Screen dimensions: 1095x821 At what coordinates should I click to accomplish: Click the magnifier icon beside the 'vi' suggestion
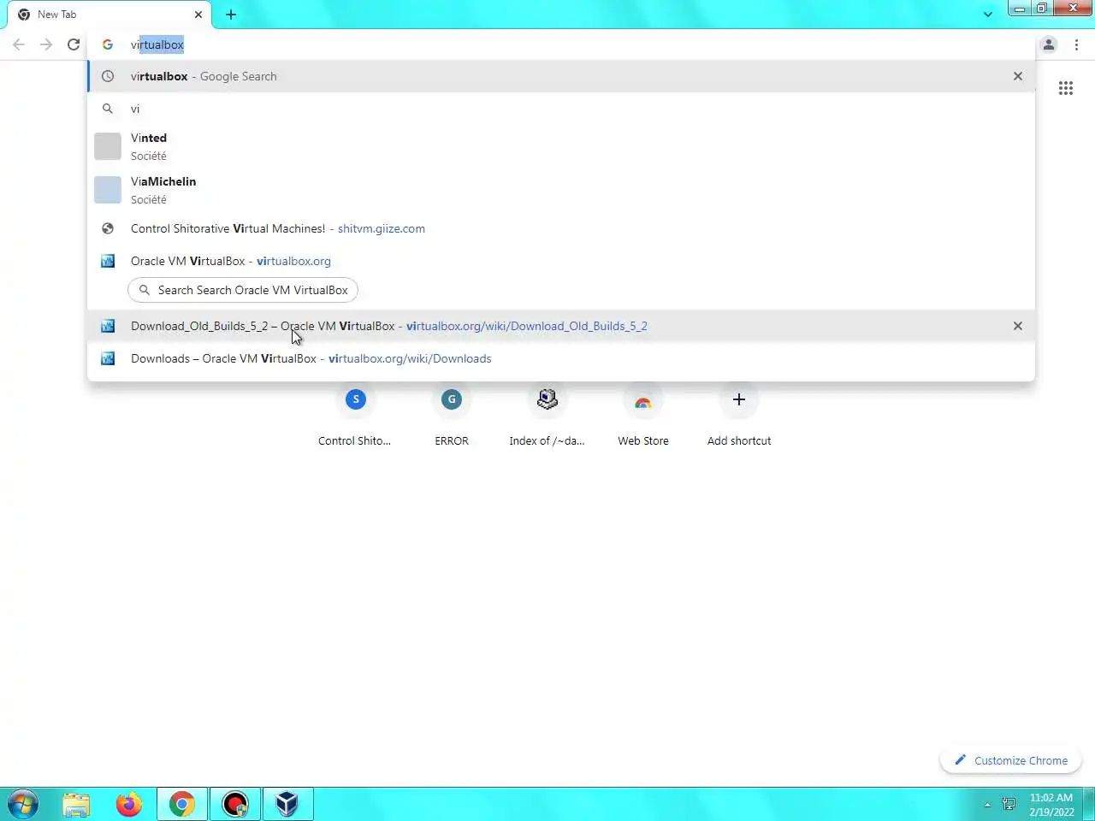pyautogui.click(x=108, y=109)
